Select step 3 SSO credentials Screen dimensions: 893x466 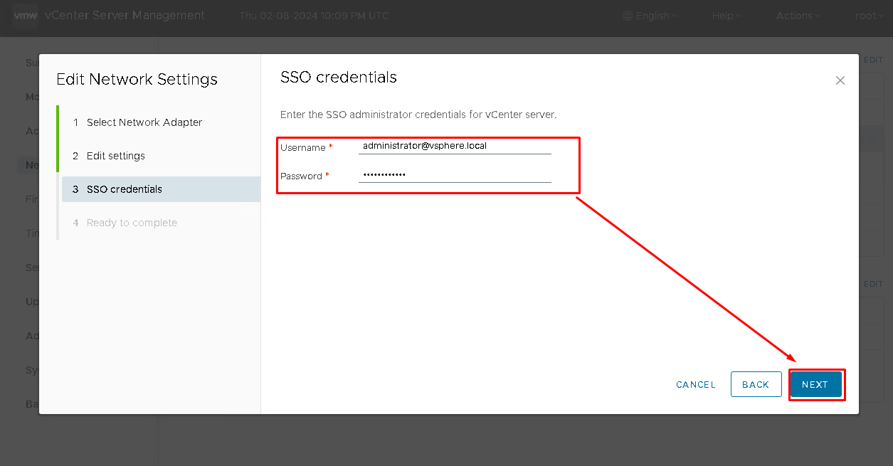[x=161, y=189]
